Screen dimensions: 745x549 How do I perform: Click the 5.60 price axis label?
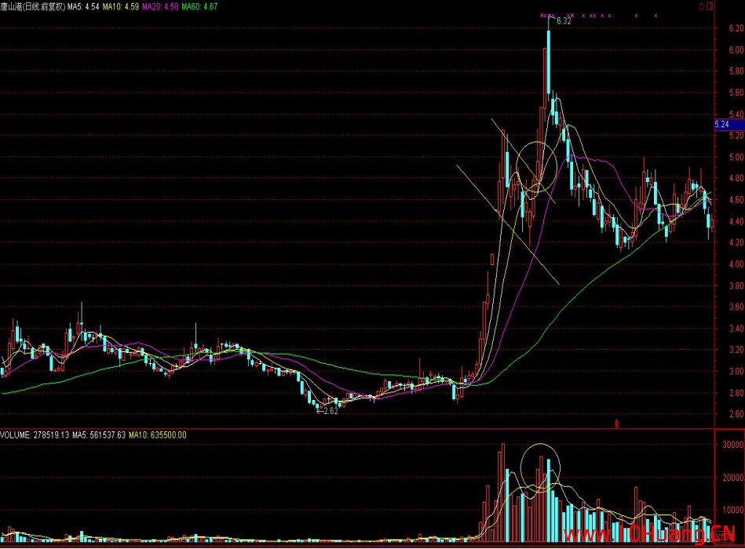coord(736,93)
